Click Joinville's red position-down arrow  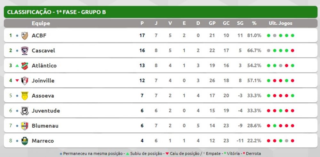(x=17, y=81)
